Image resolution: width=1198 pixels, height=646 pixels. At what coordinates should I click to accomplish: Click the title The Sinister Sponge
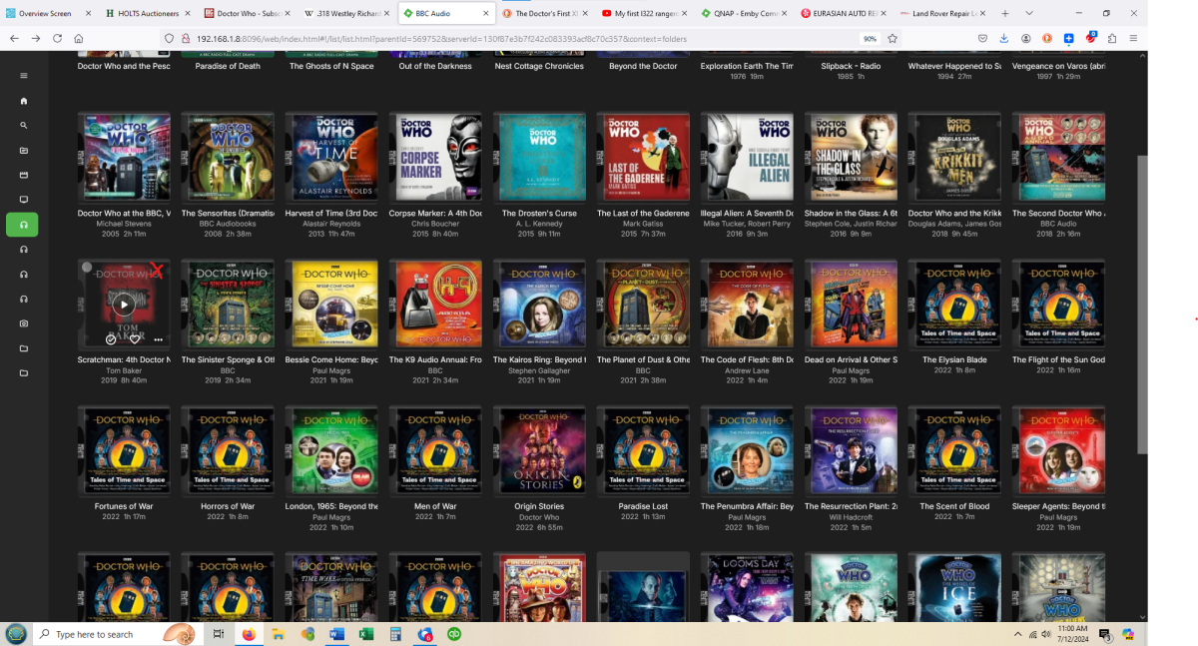click(228, 359)
